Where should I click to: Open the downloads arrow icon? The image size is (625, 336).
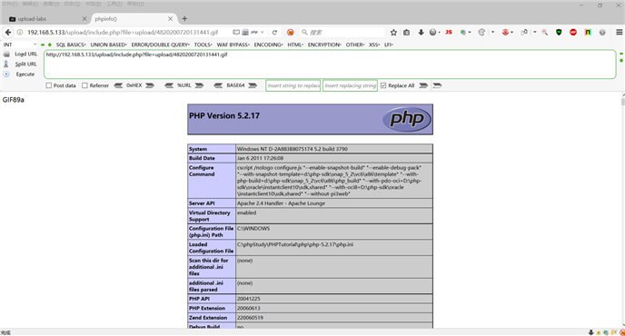421,33
